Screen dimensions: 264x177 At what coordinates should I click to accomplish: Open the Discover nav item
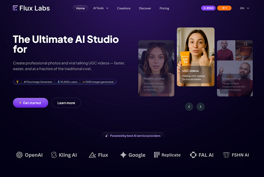click(145, 8)
